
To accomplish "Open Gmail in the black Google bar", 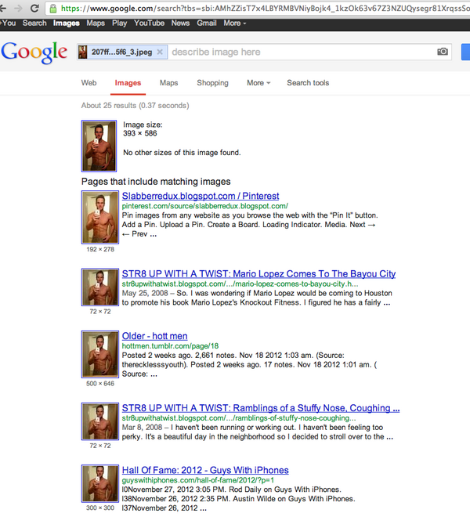I will pyautogui.click(x=207, y=23).
